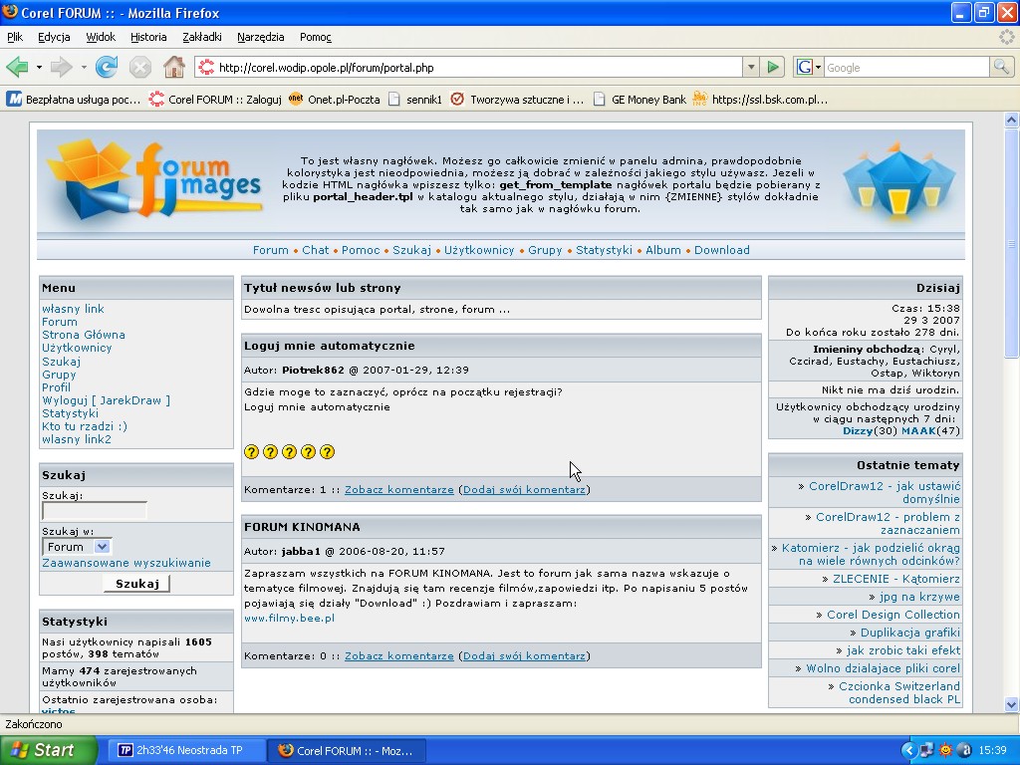Screen dimensions: 1020x765
Task: Open the Narzędzia menu
Action: (261, 37)
